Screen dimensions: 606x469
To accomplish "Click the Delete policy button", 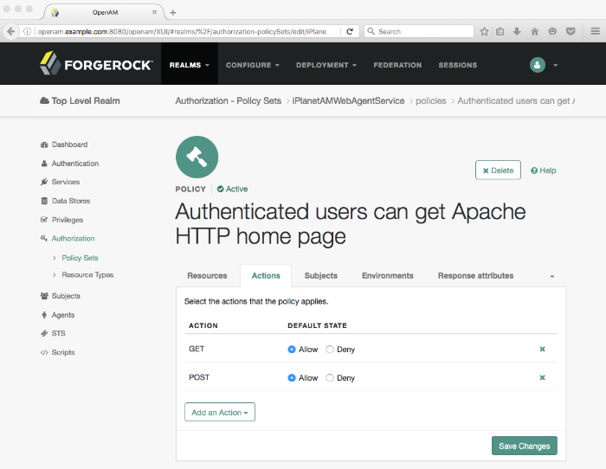I will 498,170.
